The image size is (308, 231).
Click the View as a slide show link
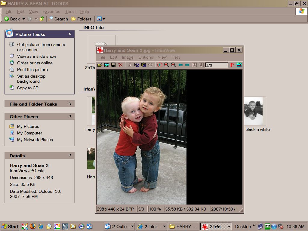point(36,56)
